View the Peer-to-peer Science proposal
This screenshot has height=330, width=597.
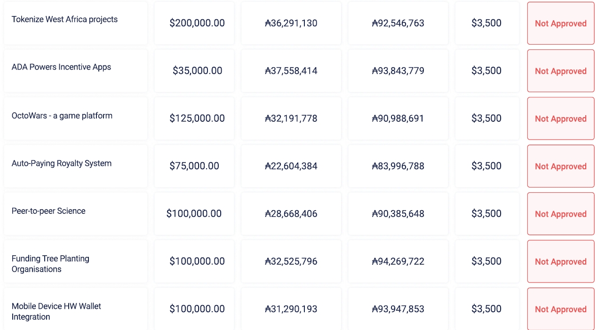tap(48, 211)
